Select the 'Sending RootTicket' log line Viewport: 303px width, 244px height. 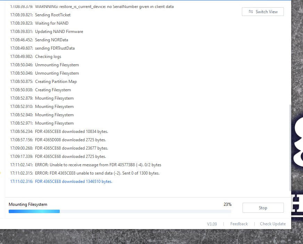tap(40, 15)
